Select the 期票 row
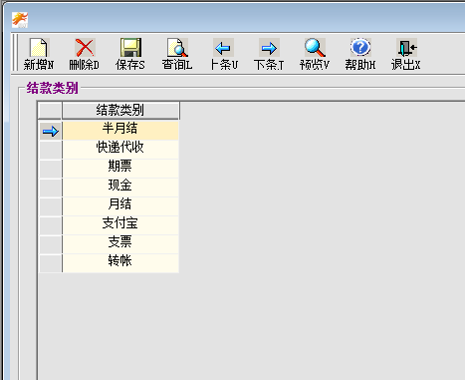This screenshot has height=380, width=465. (120, 169)
